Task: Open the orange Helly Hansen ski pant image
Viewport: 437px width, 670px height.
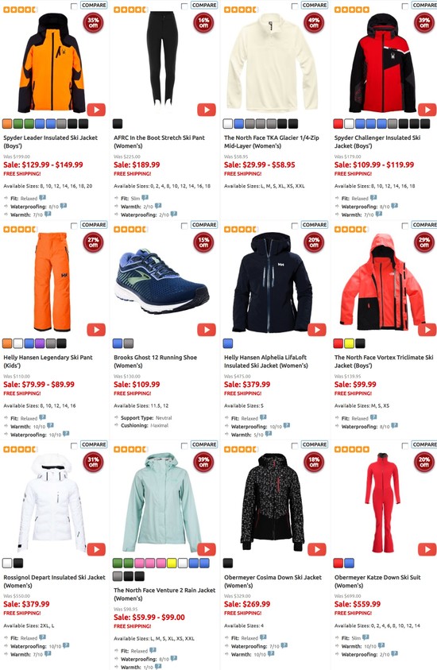Action: click(x=52, y=282)
